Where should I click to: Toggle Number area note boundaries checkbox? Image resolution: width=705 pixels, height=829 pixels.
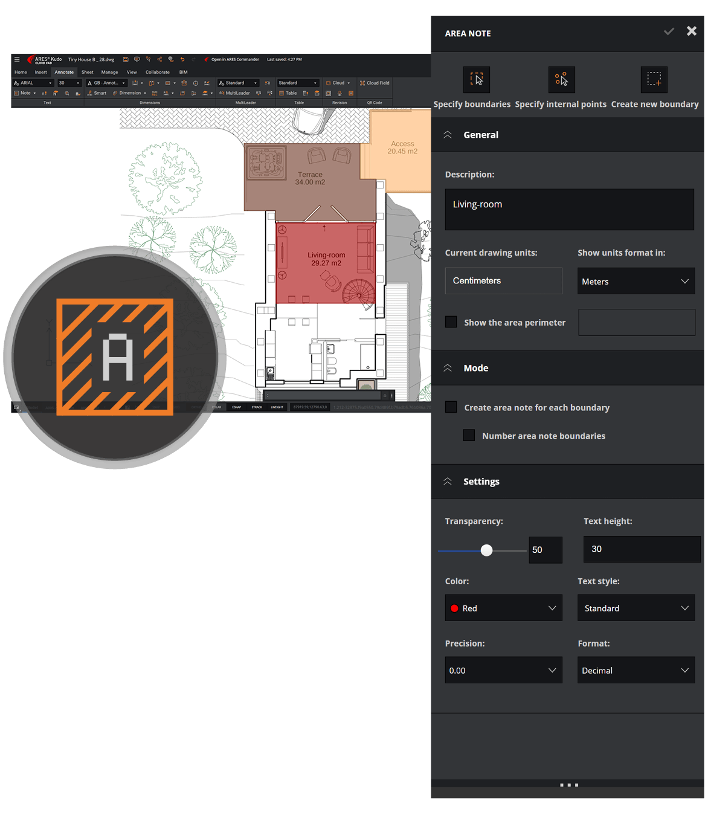pos(469,436)
